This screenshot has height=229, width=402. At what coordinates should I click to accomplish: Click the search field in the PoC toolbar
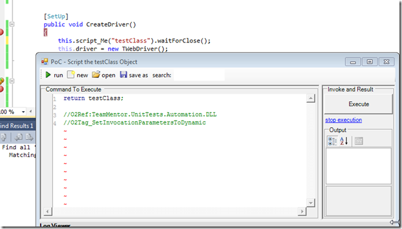coord(199,75)
